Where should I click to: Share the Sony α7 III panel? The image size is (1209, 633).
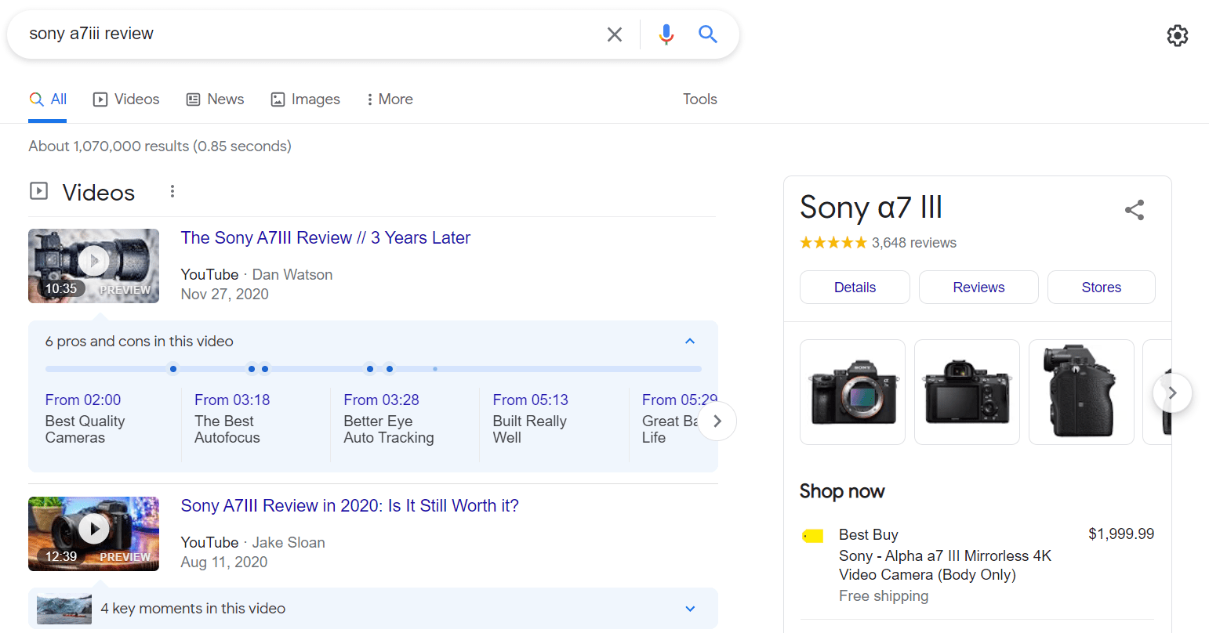tap(1135, 209)
